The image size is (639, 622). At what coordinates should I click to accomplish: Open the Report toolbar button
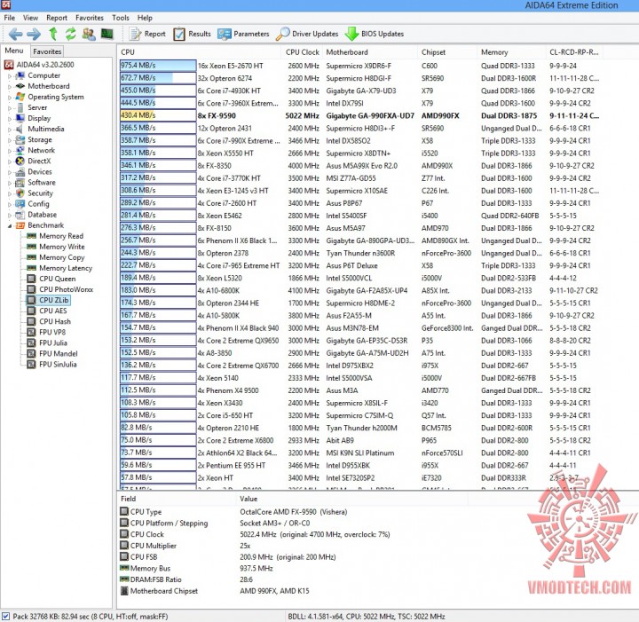147,34
